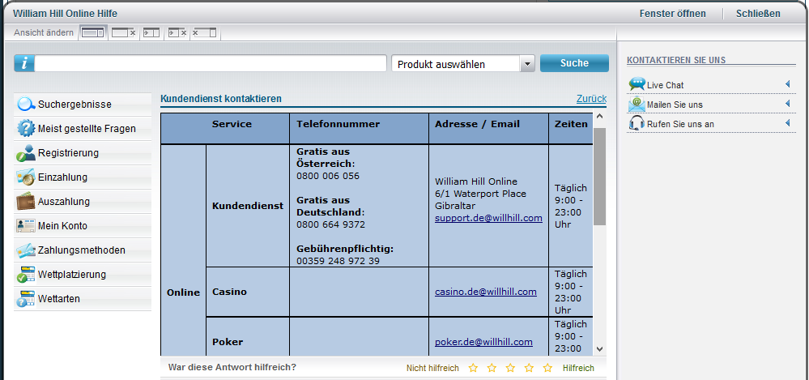The width and height of the screenshot is (809, 380).
Task: Click the Hilfreich label
Action: 578,368
